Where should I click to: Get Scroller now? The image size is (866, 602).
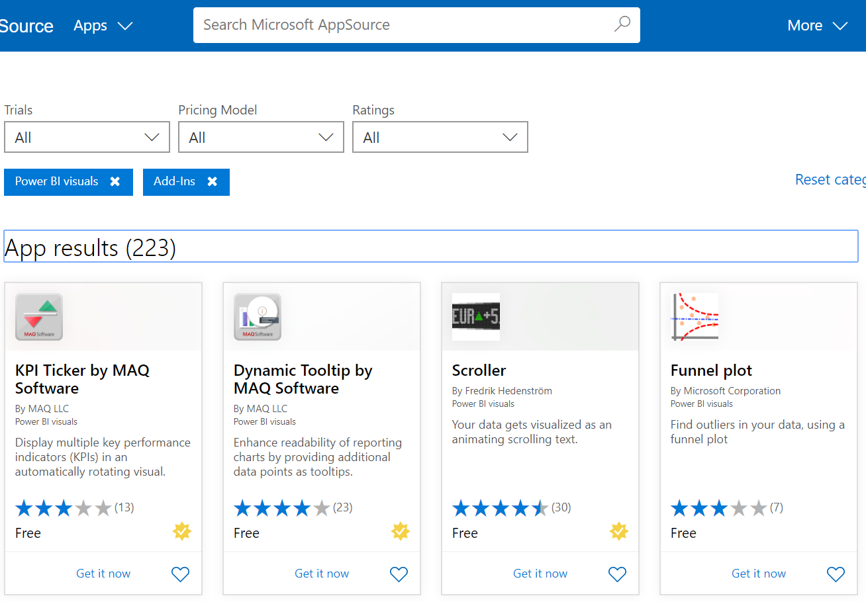pos(540,574)
